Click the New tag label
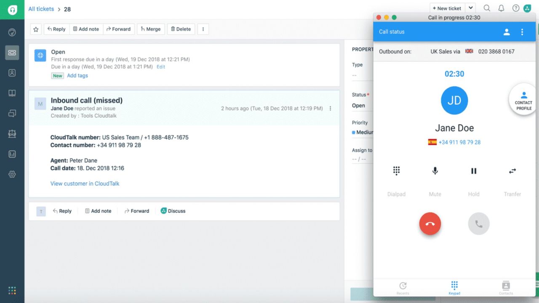This screenshot has width=539, height=303. point(58,76)
